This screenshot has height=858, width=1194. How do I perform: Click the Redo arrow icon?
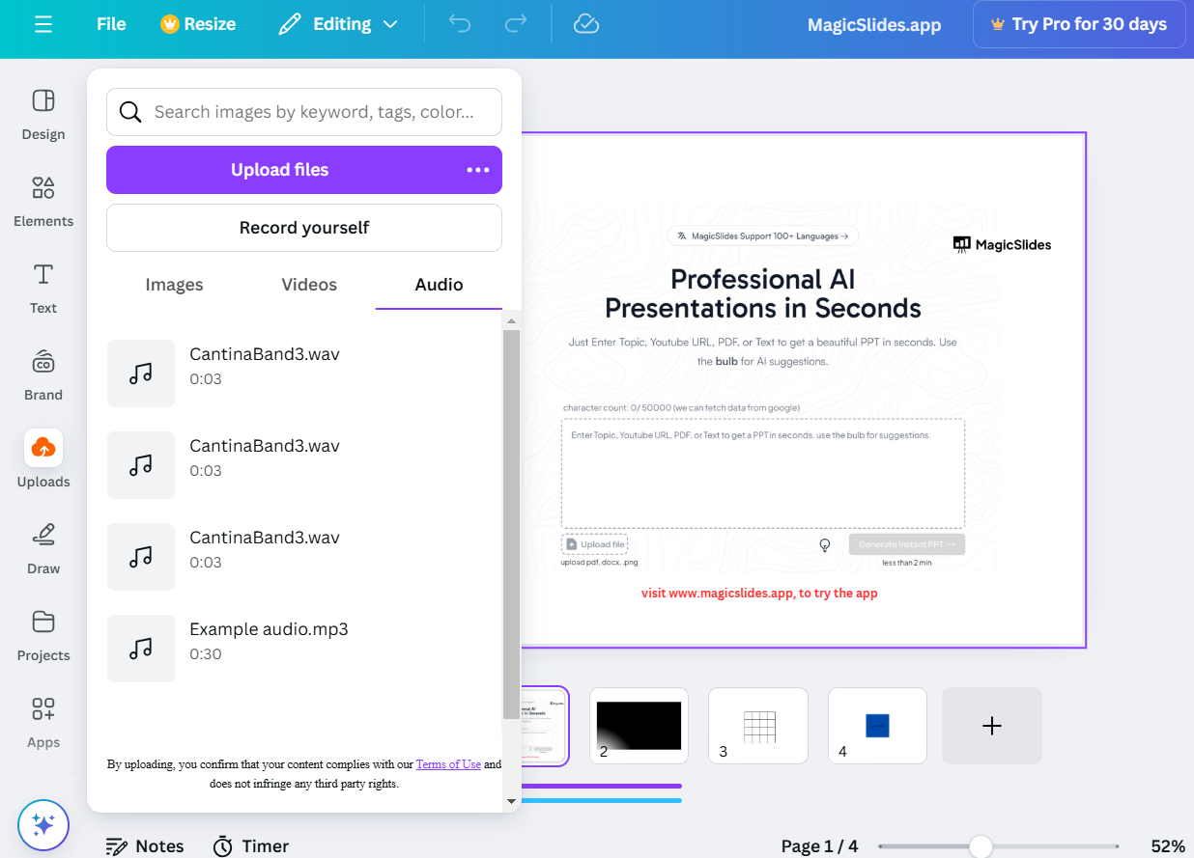click(x=517, y=24)
